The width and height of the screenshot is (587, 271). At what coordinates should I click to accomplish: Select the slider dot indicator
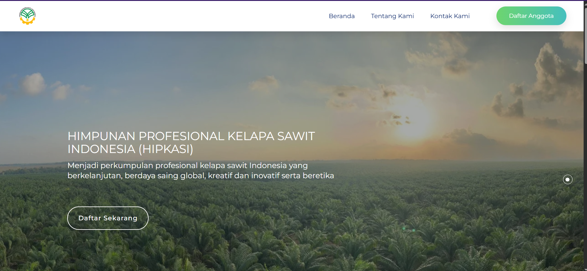568,179
